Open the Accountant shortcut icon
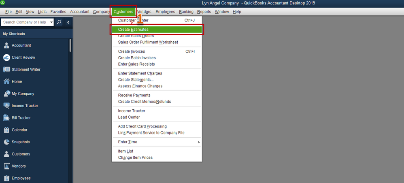404x183 pixels. click(x=6, y=45)
